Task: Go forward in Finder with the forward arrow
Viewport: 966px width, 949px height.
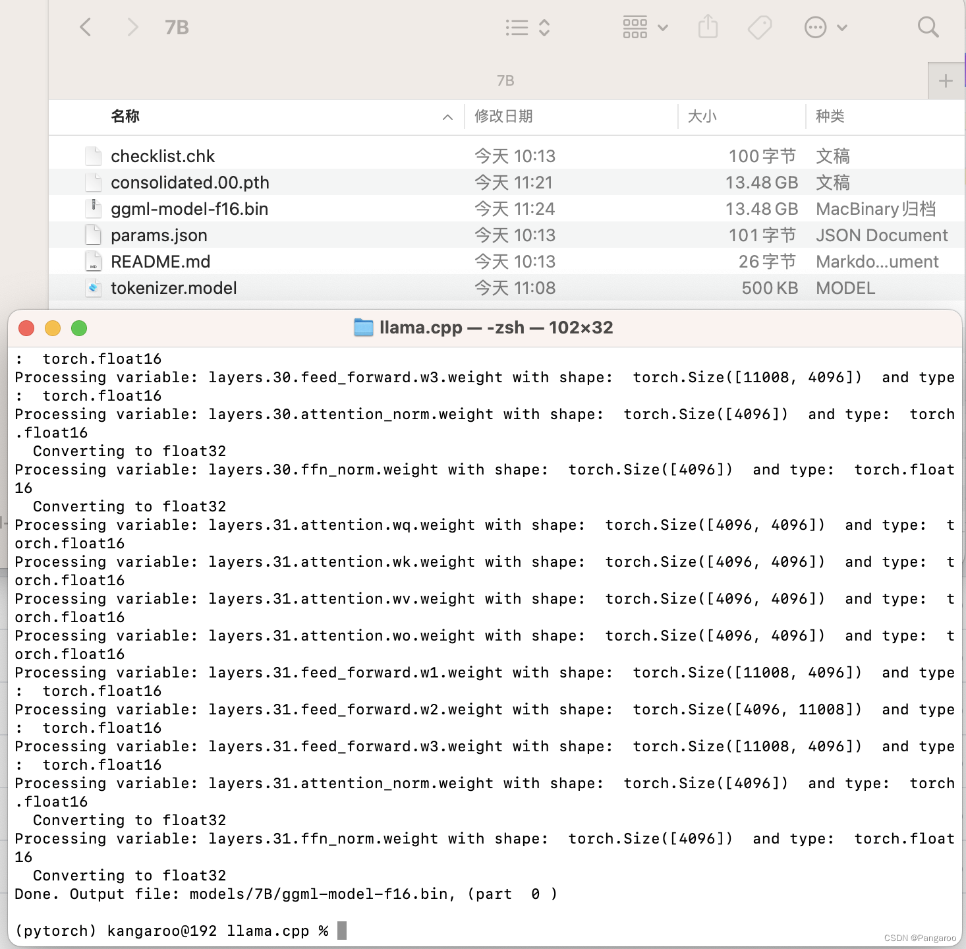Action: tap(132, 27)
